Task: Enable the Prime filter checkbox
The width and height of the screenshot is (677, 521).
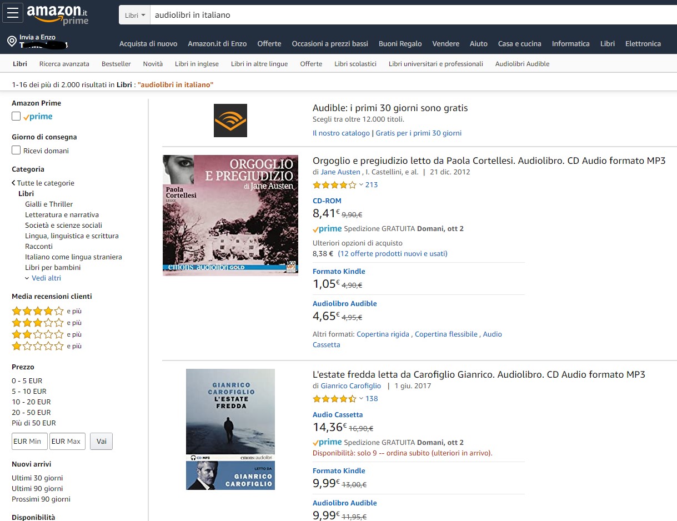Action: [17, 117]
